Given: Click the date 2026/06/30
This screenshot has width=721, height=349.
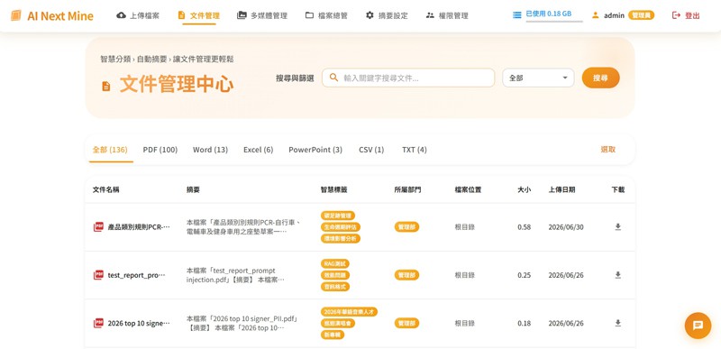Looking at the screenshot, I should point(566,227).
